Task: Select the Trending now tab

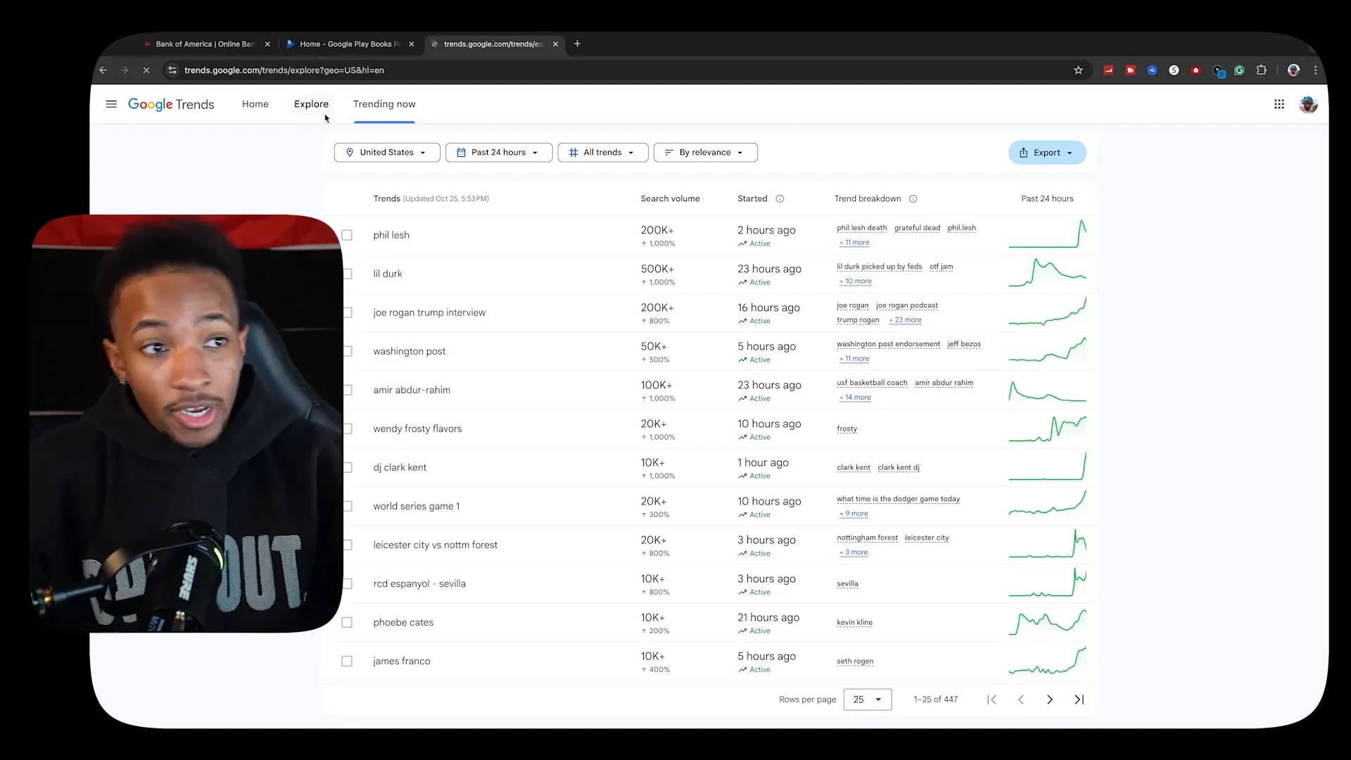Action: click(x=384, y=104)
